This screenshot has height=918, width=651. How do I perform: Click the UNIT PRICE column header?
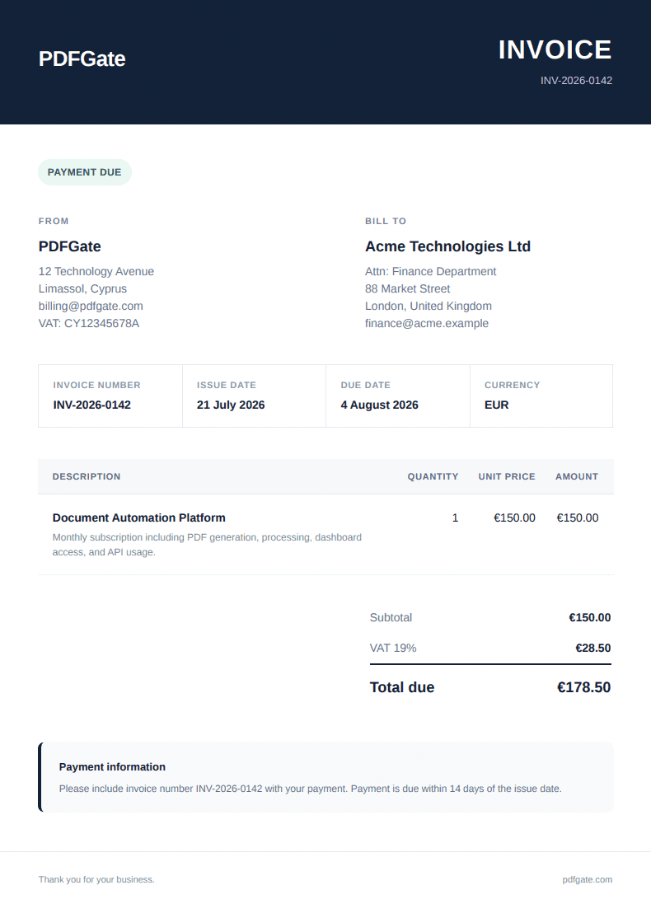click(507, 476)
